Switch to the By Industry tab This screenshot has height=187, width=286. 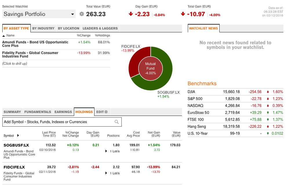(x=44, y=28)
